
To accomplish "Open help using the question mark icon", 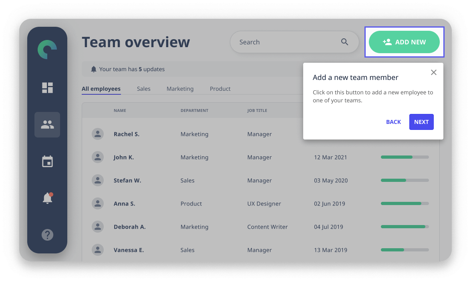I will coord(47,235).
